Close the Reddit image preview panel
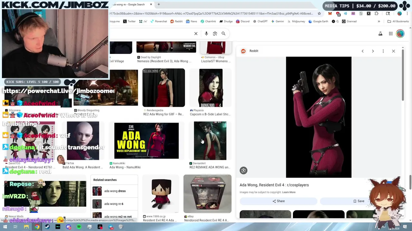The height and width of the screenshot is (231, 412). pyautogui.click(x=393, y=51)
